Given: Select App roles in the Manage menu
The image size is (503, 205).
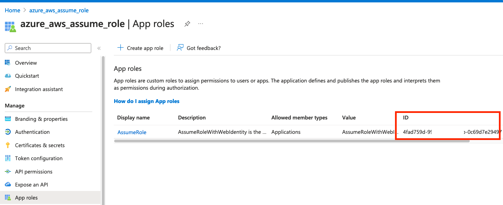Looking at the screenshot, I should click(x=25, y=197).
